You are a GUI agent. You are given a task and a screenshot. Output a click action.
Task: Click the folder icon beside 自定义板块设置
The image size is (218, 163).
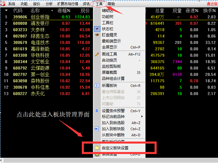pyautogui.click(x=97, y=148)
